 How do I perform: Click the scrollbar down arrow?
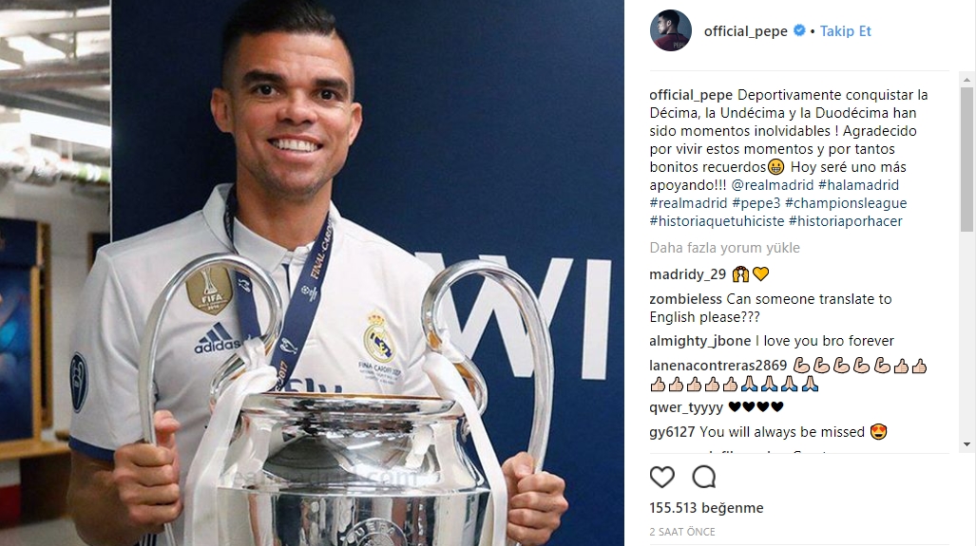[966, 444]
